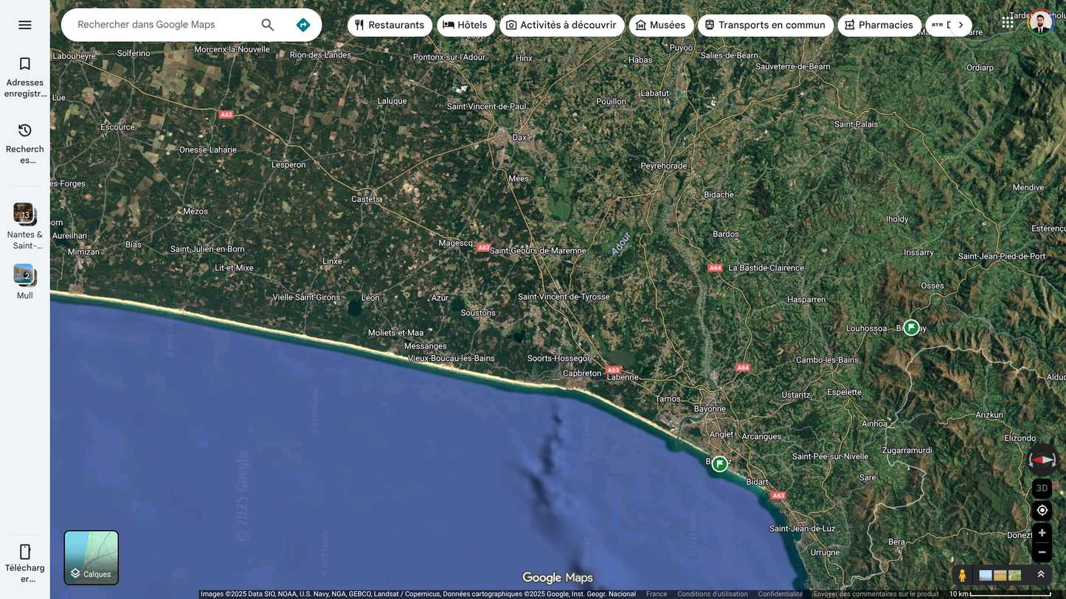Screen dimensions: 1066x599
Task: Select the Restaurants category chip
Action: (390, 25)
